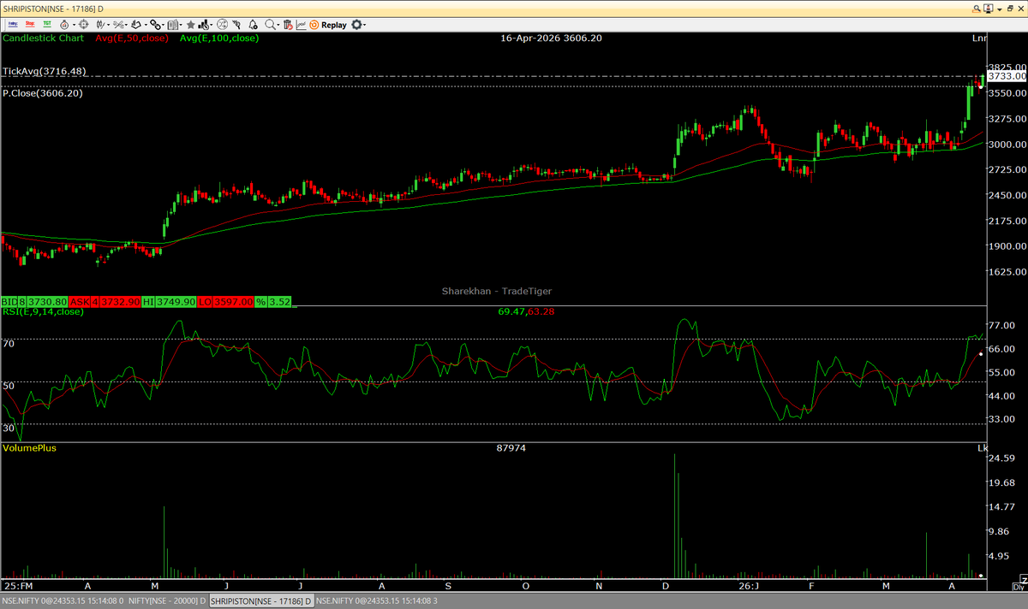Image resolution: width=1028 pixels, height=609 pixels.
Task: Click the 26:J year marker on time axis
Action: click(x=750, y=587)
